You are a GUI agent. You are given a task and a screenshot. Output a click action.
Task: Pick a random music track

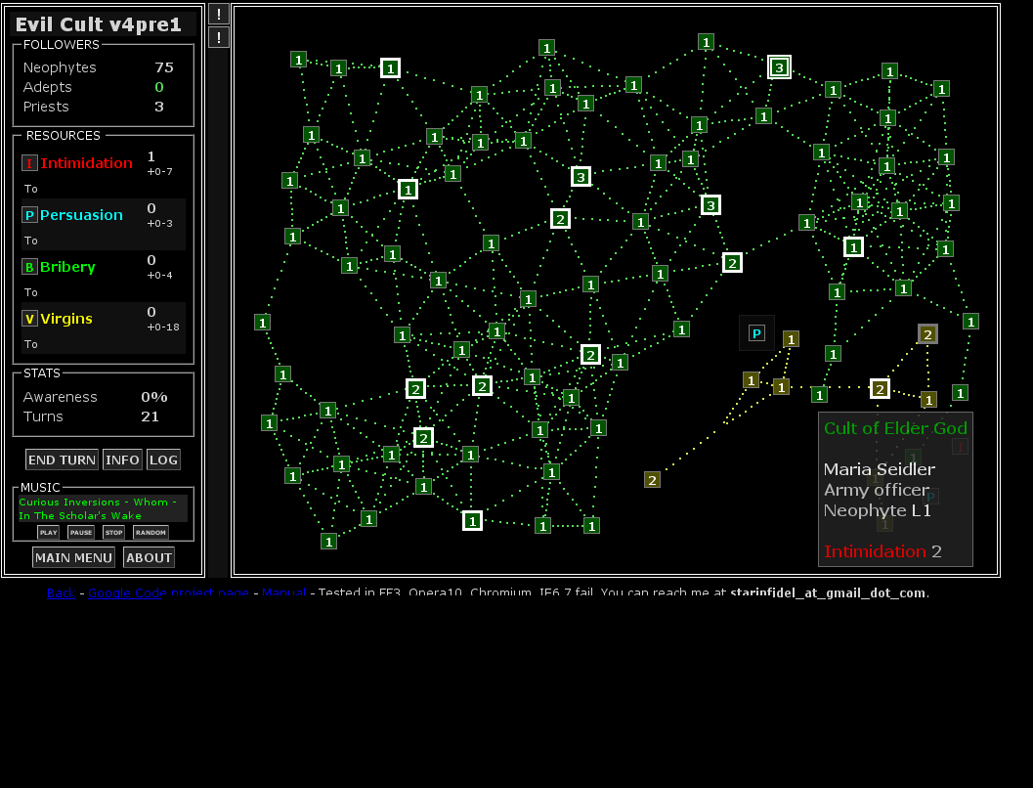pyautogui.click(x=151, y=533)
